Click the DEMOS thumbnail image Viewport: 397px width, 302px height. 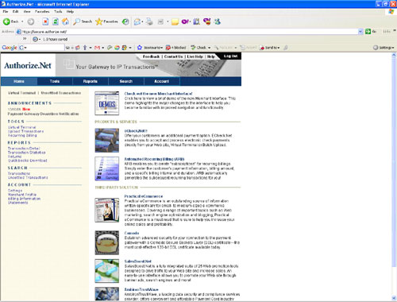click(107, 103)
